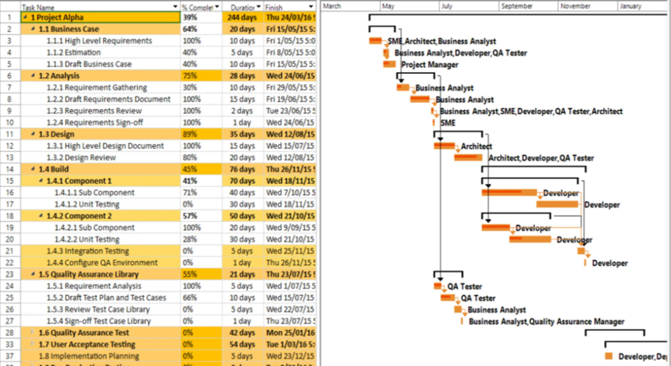The image size is (671, 366).
Task: Select the Gantt bar labeled Business Analyst,Quality Assurance Manager
Action: 462,321
